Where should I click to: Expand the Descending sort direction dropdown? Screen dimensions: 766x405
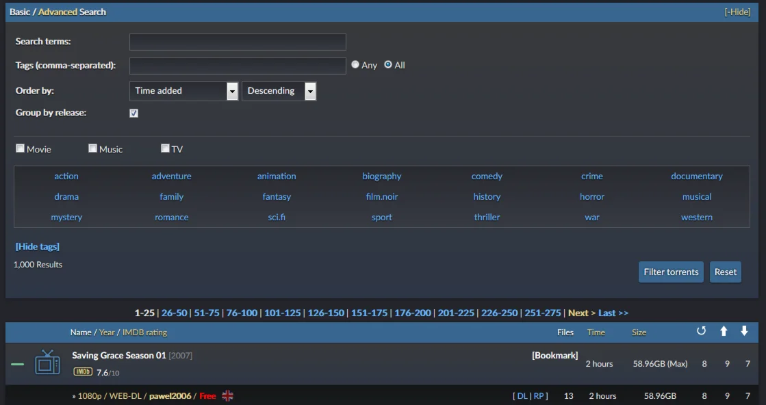[279, 91]
